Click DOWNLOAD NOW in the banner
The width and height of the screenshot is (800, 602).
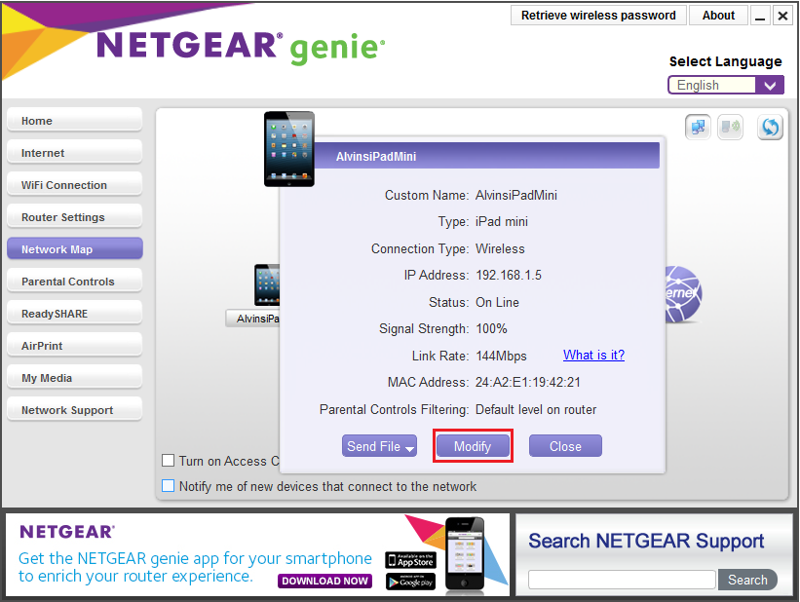tap(324, 581)
